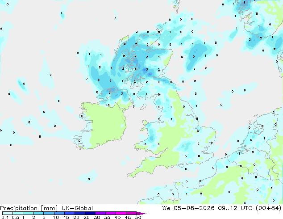Select the 35–40 mm legend color box
The height and width of the screenshot is (219, 283).
(110, 213)
